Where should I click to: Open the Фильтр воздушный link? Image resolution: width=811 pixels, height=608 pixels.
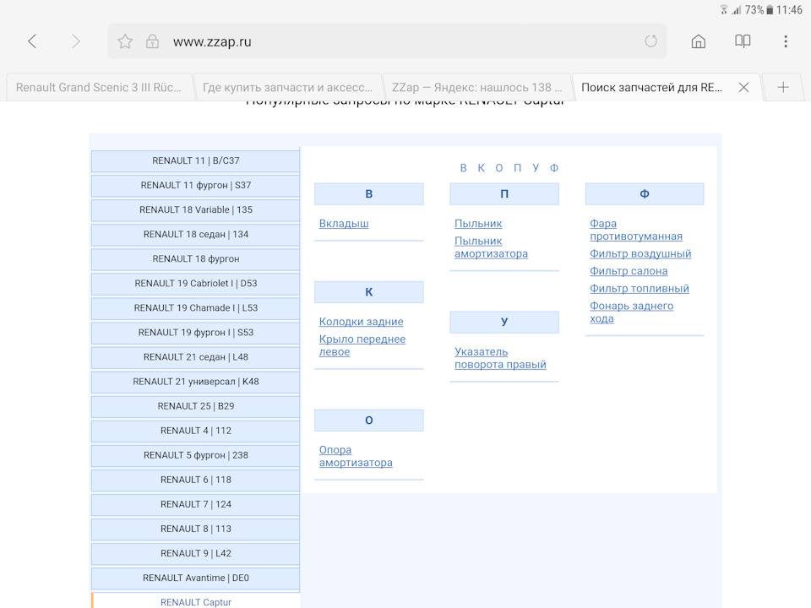640,254
